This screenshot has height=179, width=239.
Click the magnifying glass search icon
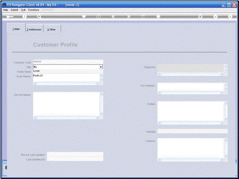click(x=39, y=16)
